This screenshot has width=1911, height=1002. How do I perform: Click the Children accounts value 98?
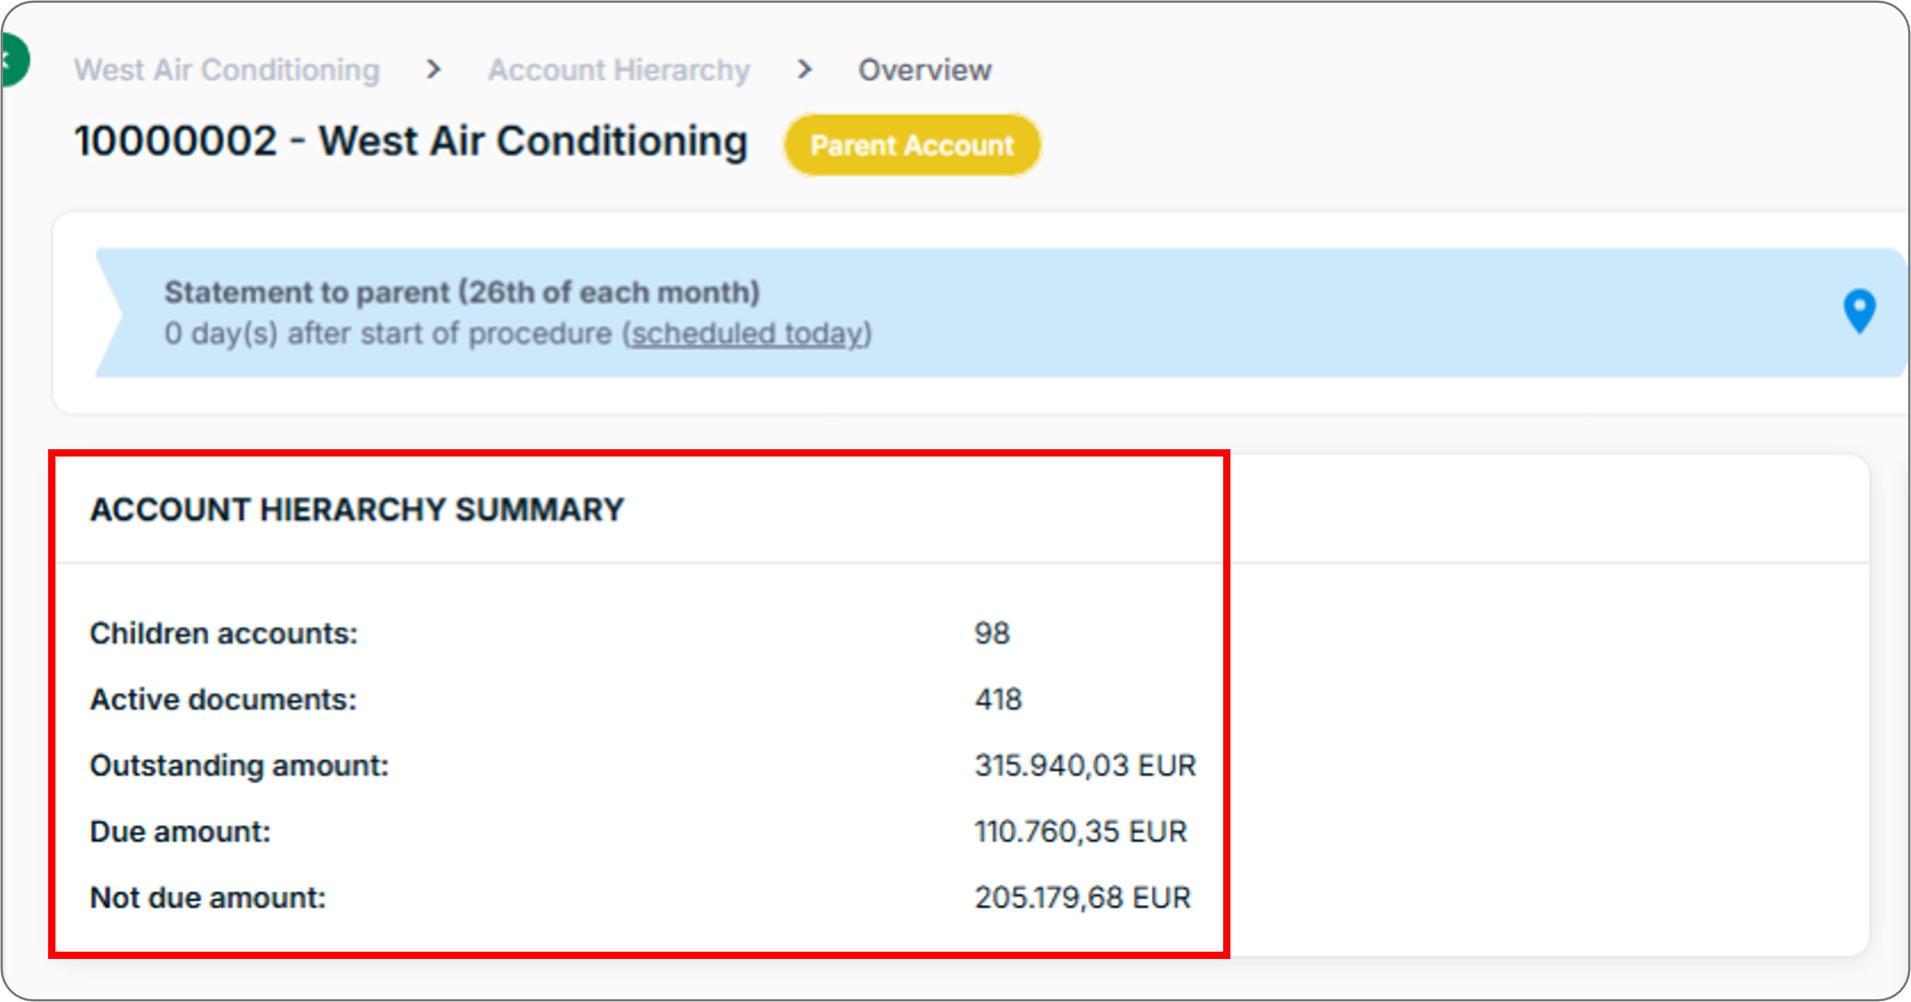click(992, 633)
